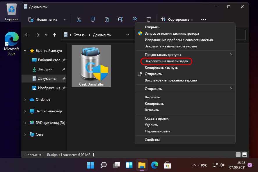The width and height of the screenshot is (258, 172).
Task: Choose Закрепить на панели задач
Action: (185, 61)
